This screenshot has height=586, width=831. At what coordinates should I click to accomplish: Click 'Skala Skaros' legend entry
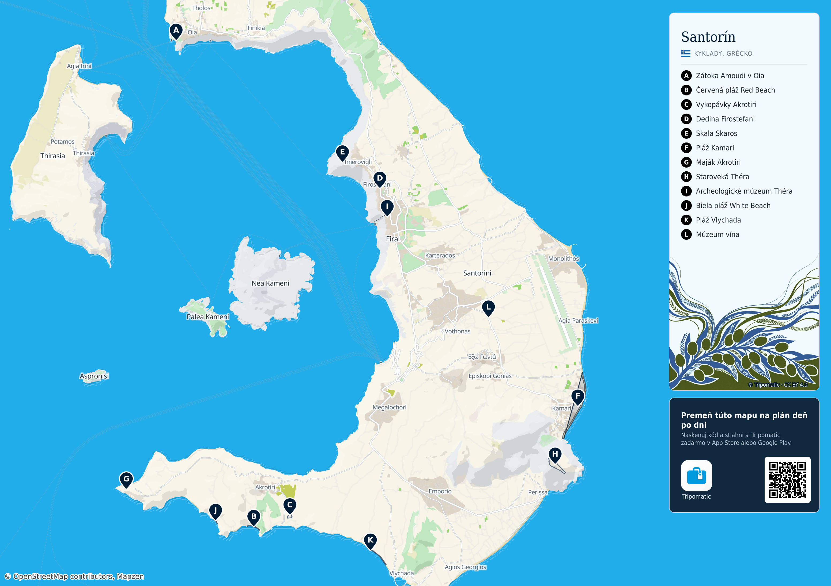[717, 133]
